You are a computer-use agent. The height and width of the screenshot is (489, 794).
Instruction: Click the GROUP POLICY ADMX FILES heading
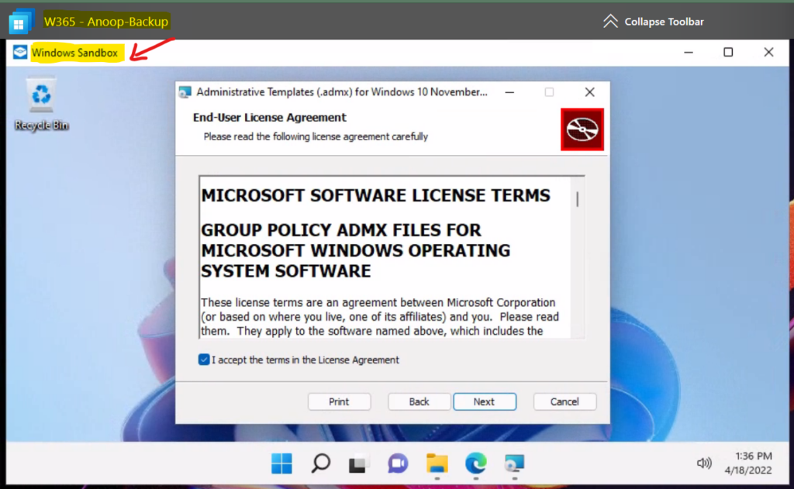(355, 250)
